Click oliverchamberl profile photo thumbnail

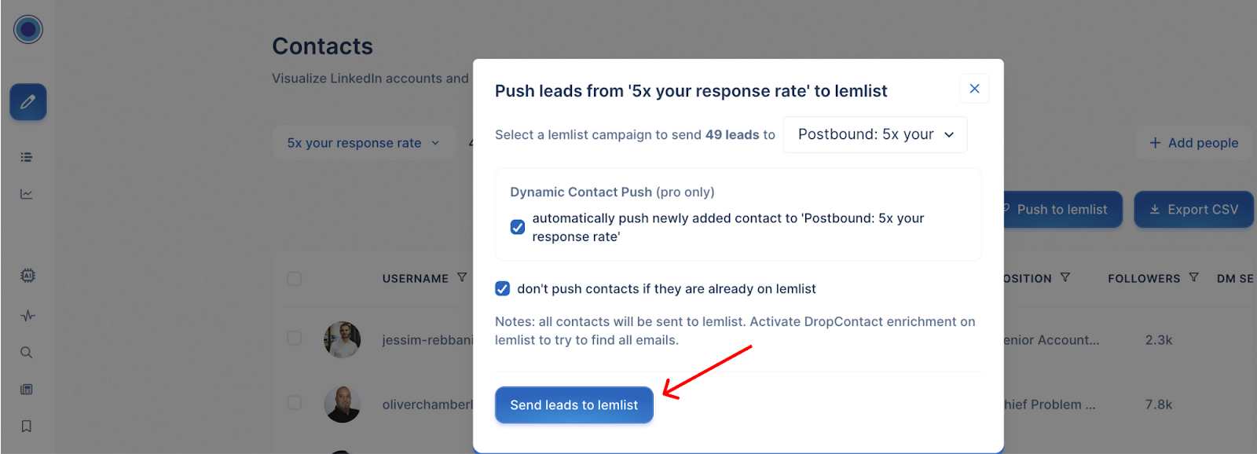pos(343,405)
